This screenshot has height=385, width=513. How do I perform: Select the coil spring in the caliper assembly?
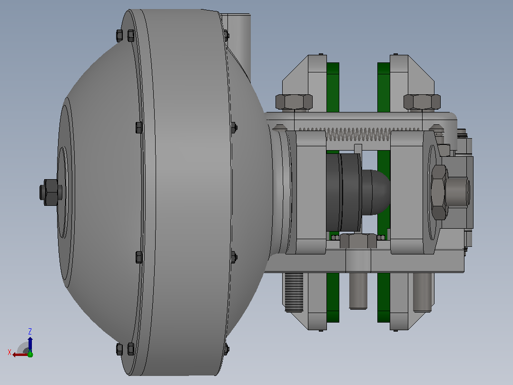click(x=359, y=134)
